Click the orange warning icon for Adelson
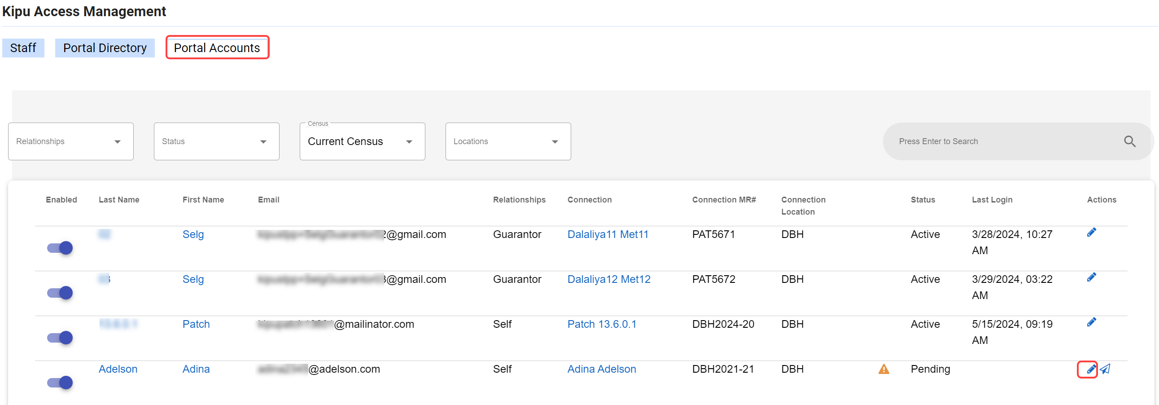Screen dimensions: 1159x405 [x=883, y=370]
